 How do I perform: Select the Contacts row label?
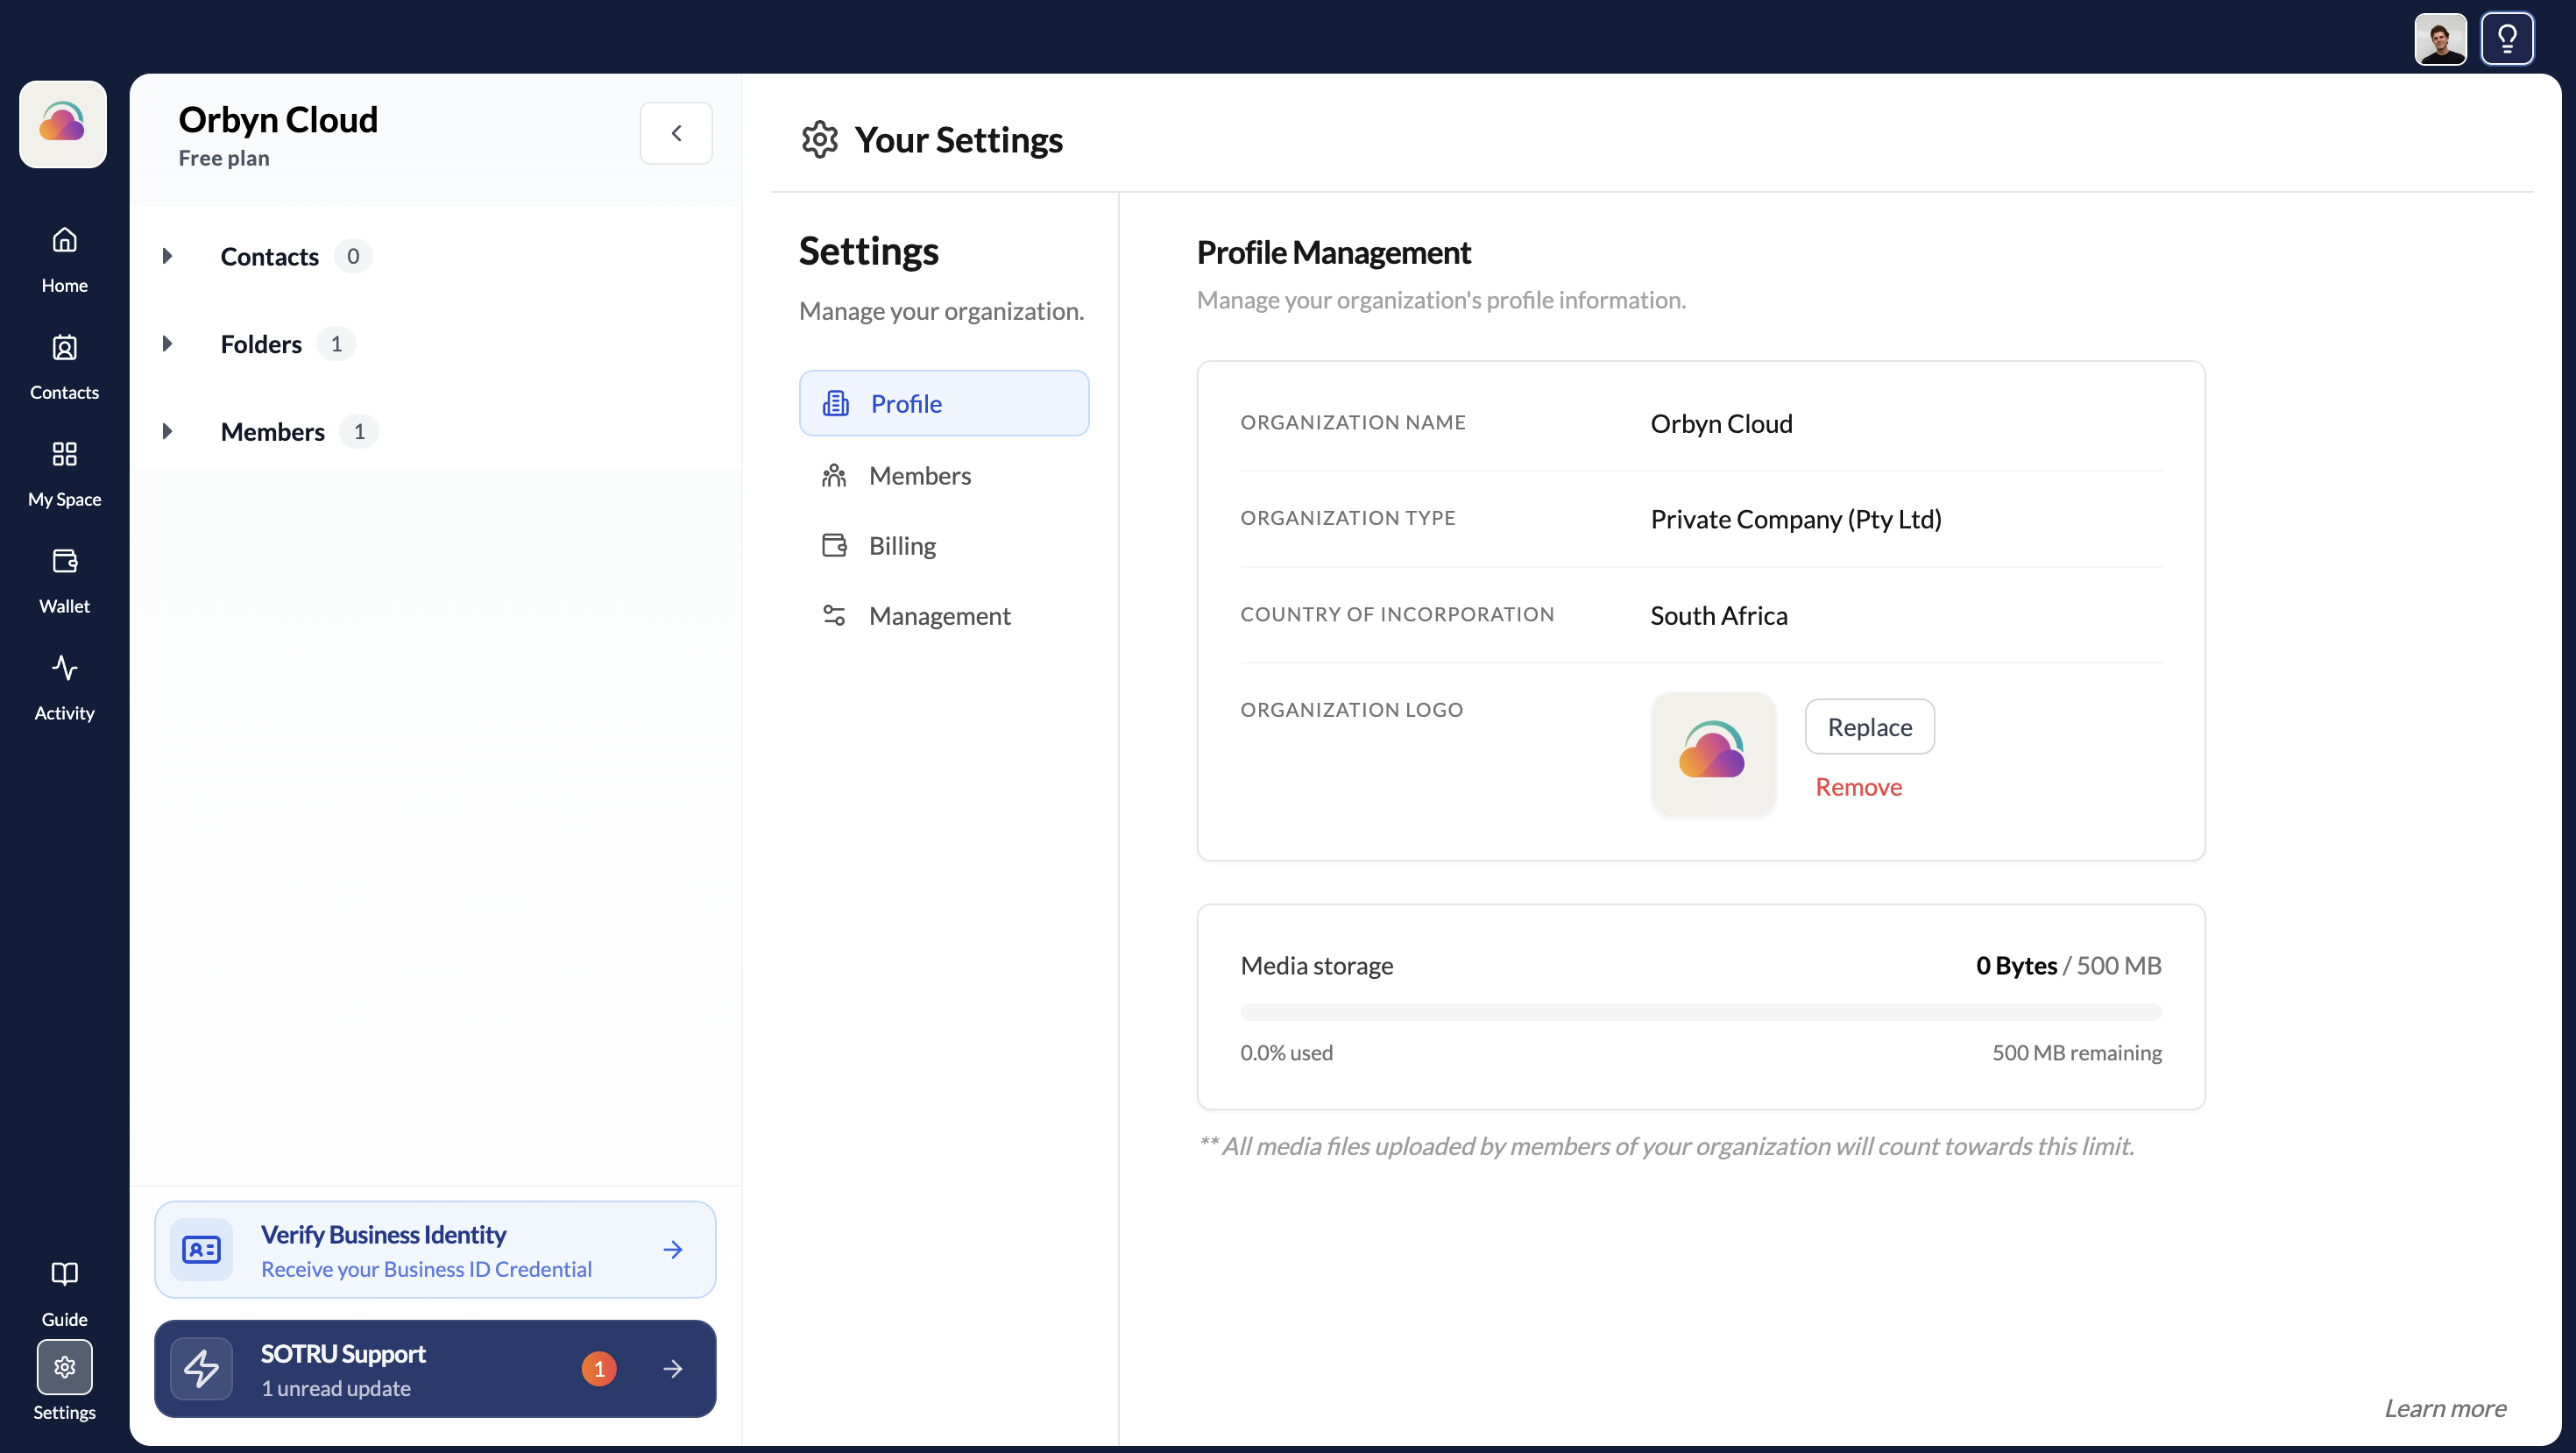pos(269,256)
